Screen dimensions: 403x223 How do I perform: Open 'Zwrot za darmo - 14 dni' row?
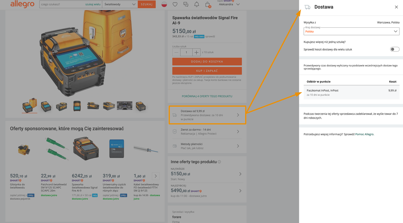[x=207, y=132]
